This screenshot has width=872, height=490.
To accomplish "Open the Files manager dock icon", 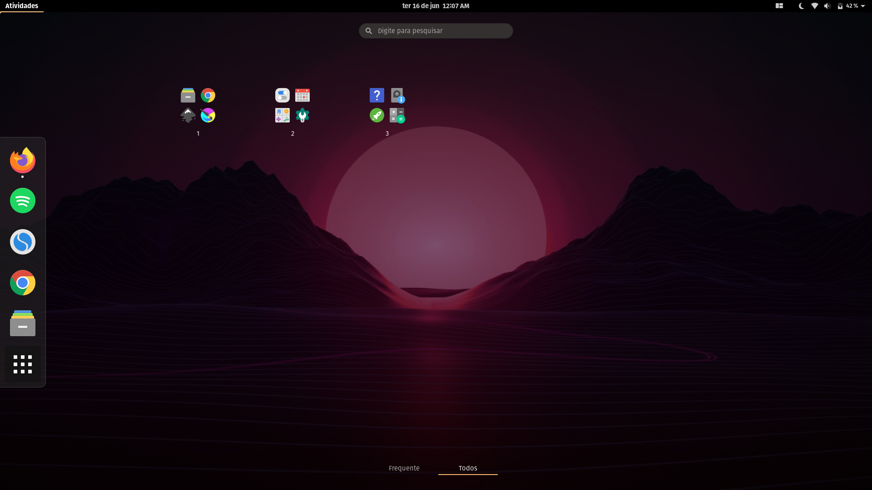I will pos(23,323).
